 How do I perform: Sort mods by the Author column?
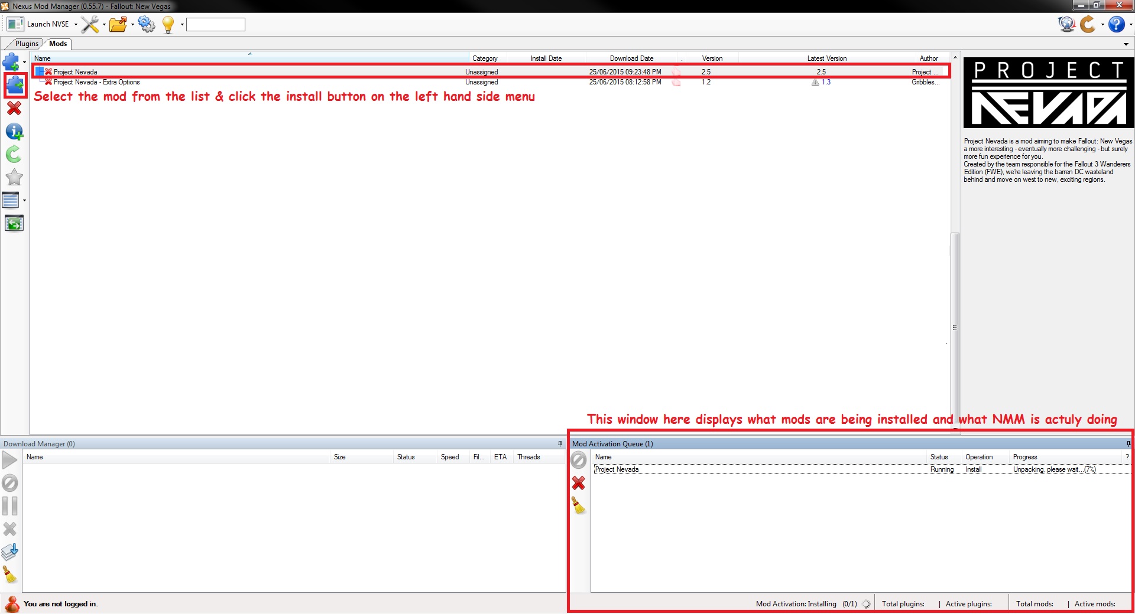click(x=929, y=58)
